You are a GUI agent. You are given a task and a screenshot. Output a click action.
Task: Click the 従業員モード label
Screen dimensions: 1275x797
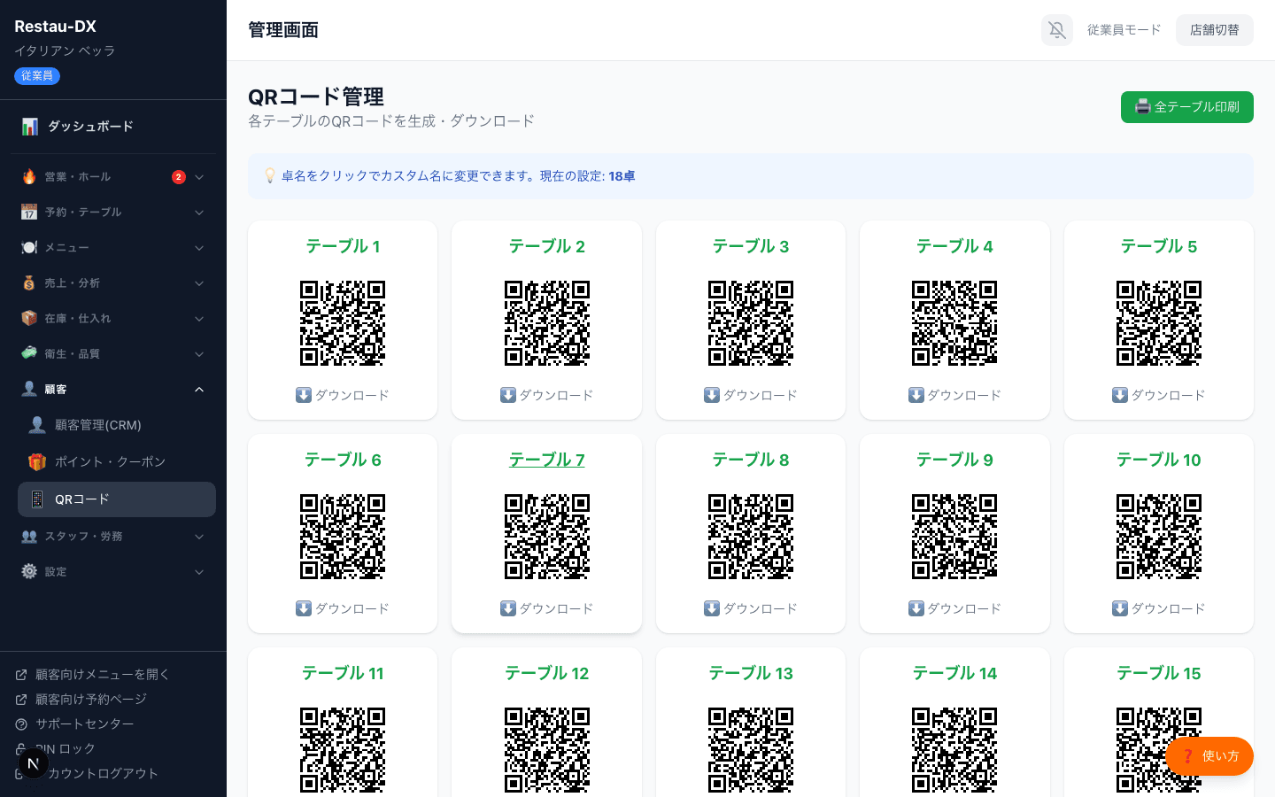click(x=1124, y=30)
